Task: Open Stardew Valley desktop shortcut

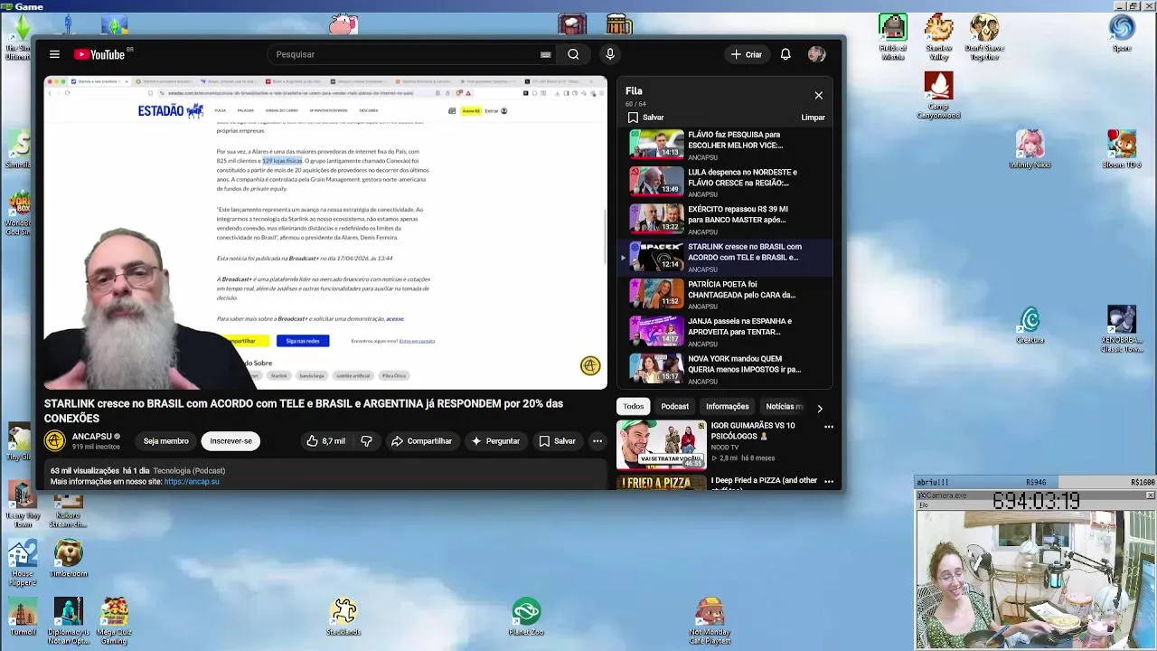Action: coord(939,37)
